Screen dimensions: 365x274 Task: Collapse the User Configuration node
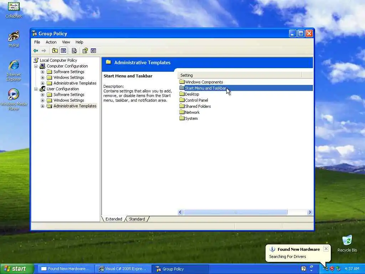pyautogui.click(x=36, y=89)
